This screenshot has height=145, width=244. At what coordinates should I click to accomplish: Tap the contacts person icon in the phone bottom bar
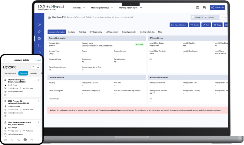[12, 140]
